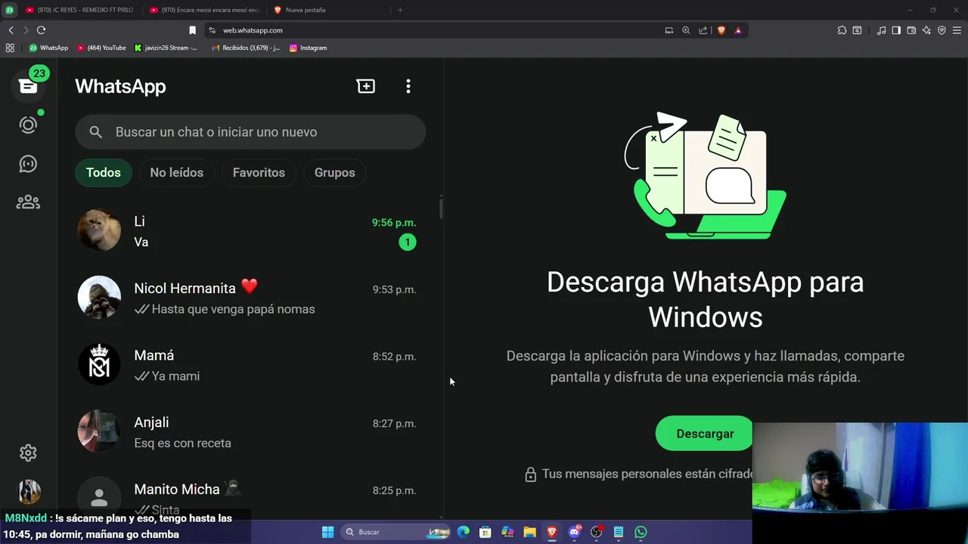Open the Chats icon with 23 badge
968x544 pixels.
pyautogui.click(x=28, y=85)
